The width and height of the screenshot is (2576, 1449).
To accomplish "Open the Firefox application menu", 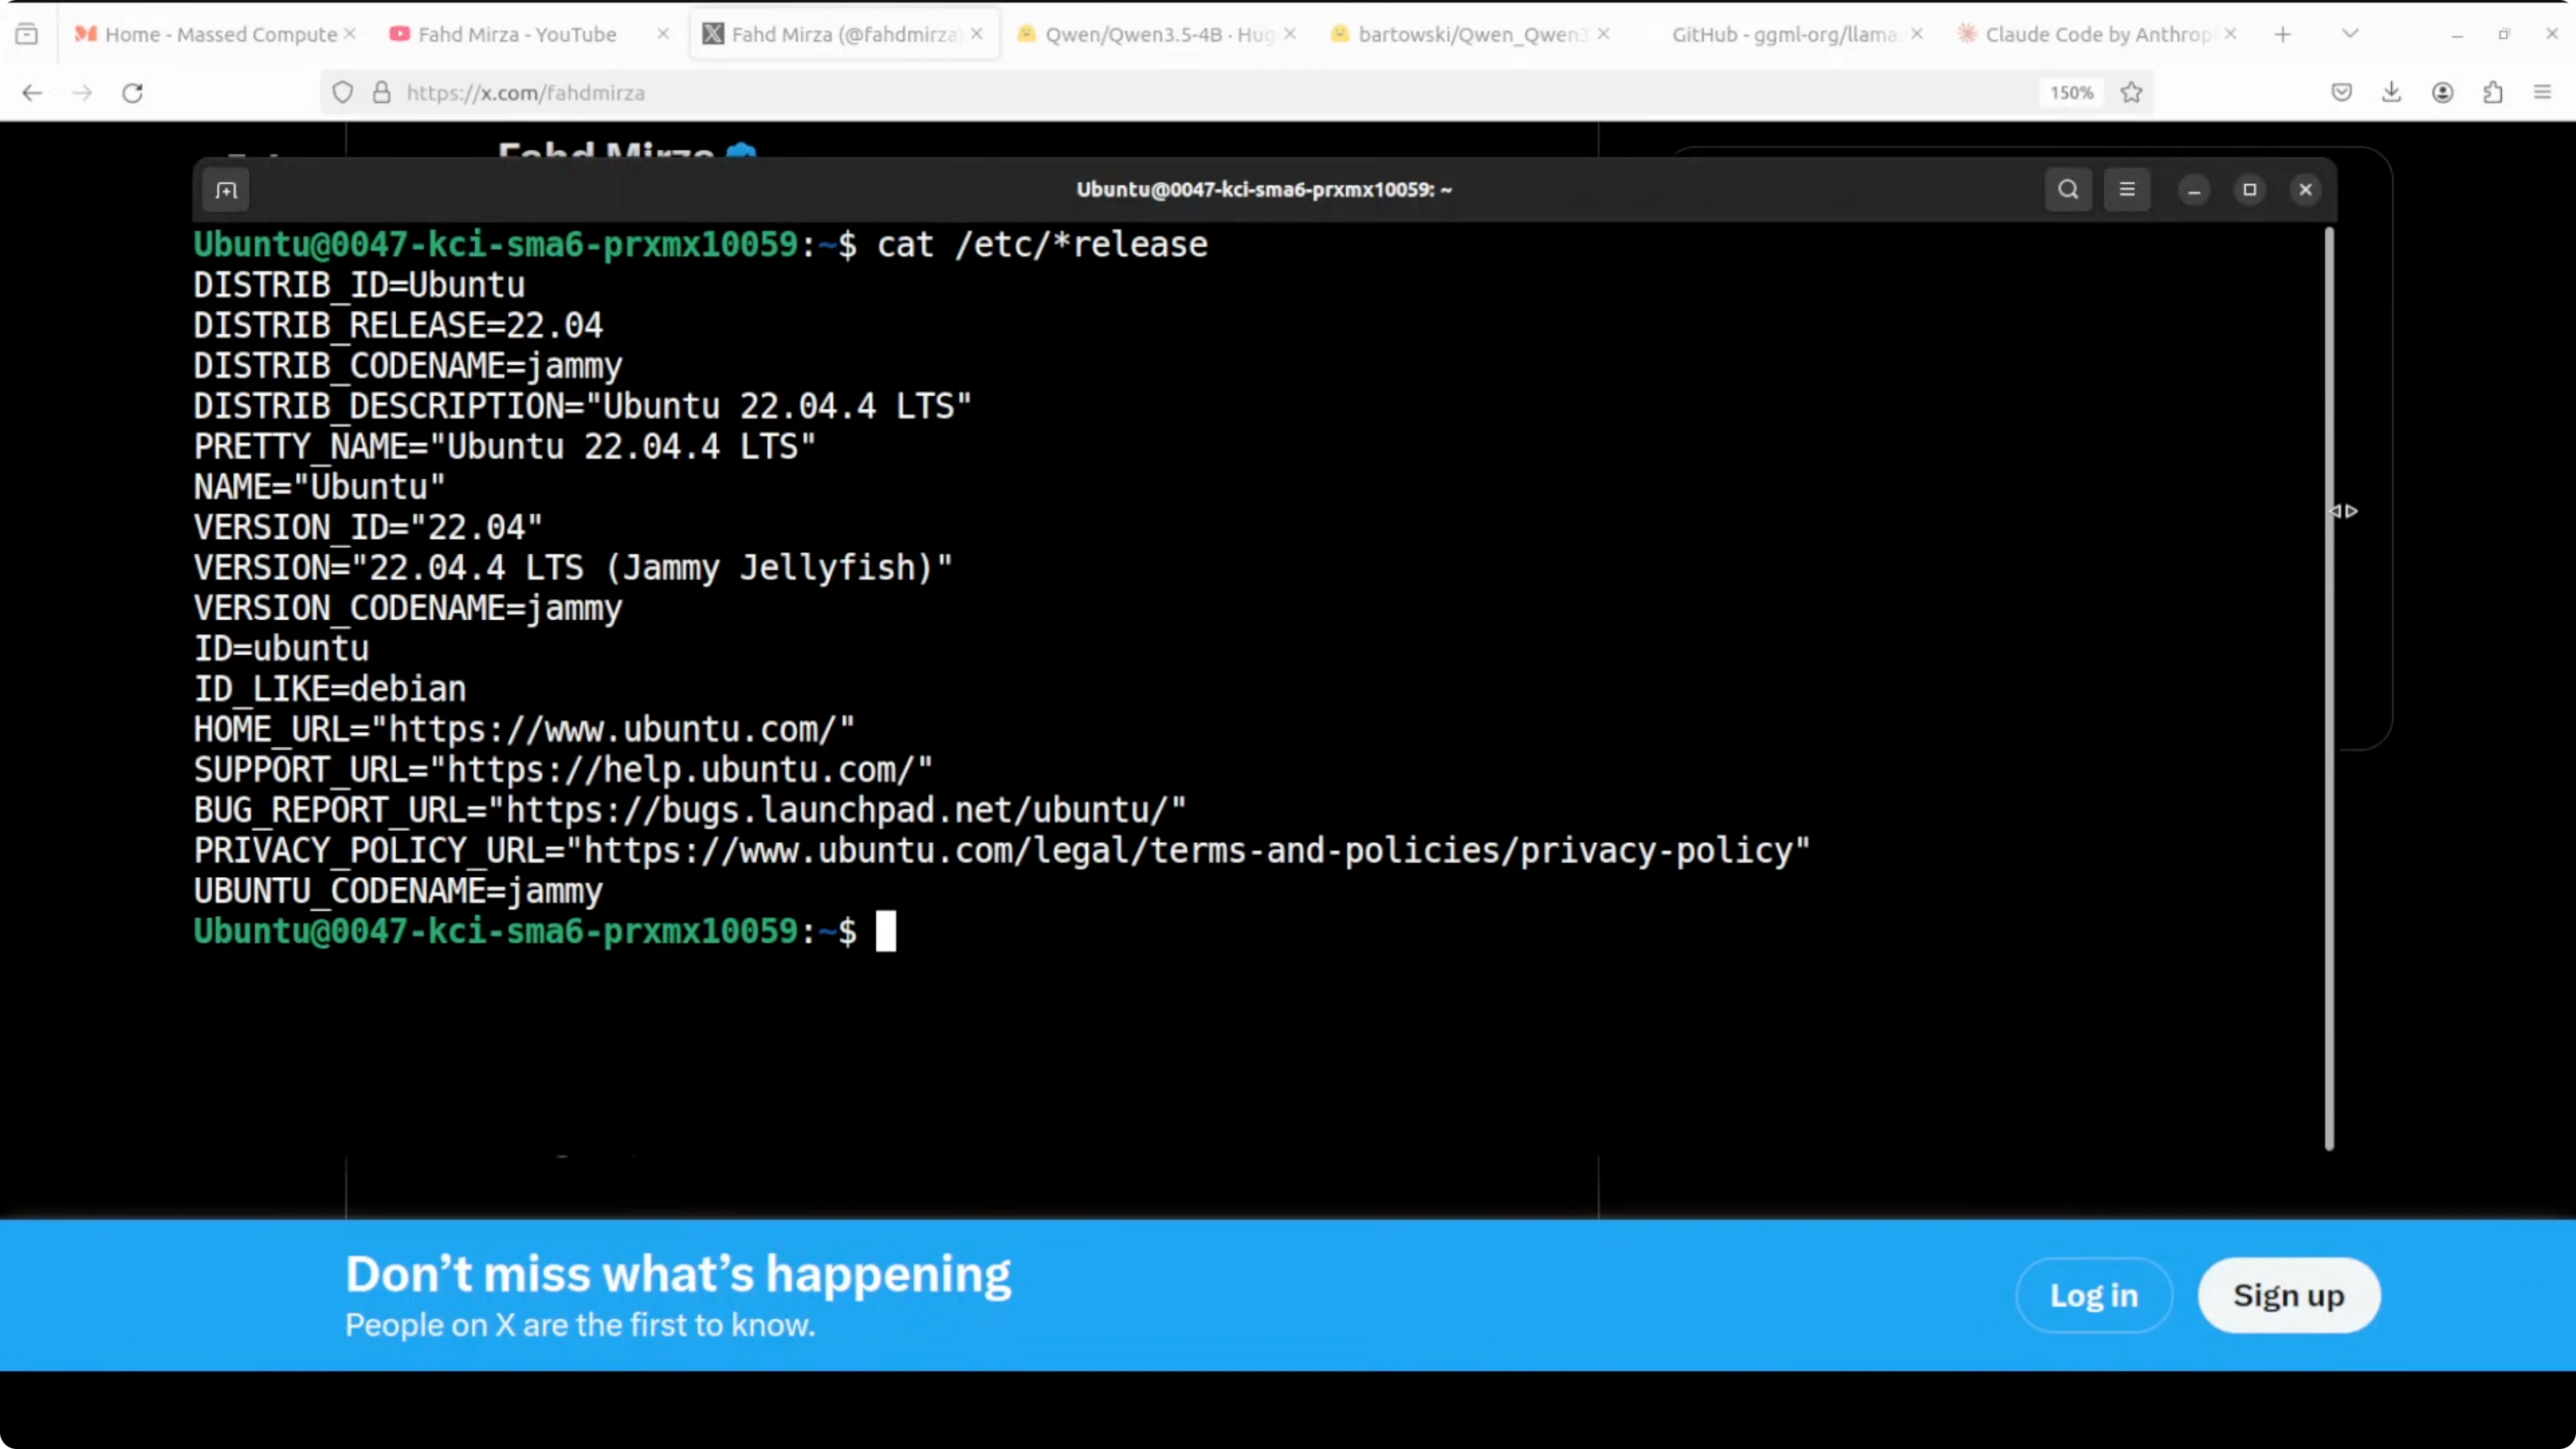I will point(2542,93).
